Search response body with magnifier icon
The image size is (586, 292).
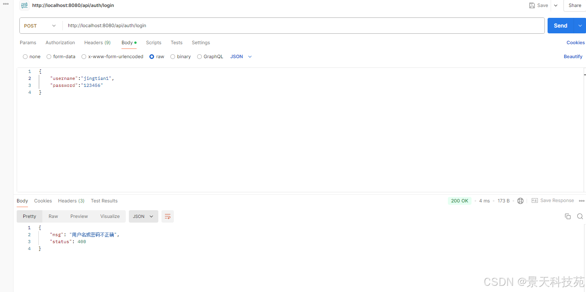click(x=580, y=216)
